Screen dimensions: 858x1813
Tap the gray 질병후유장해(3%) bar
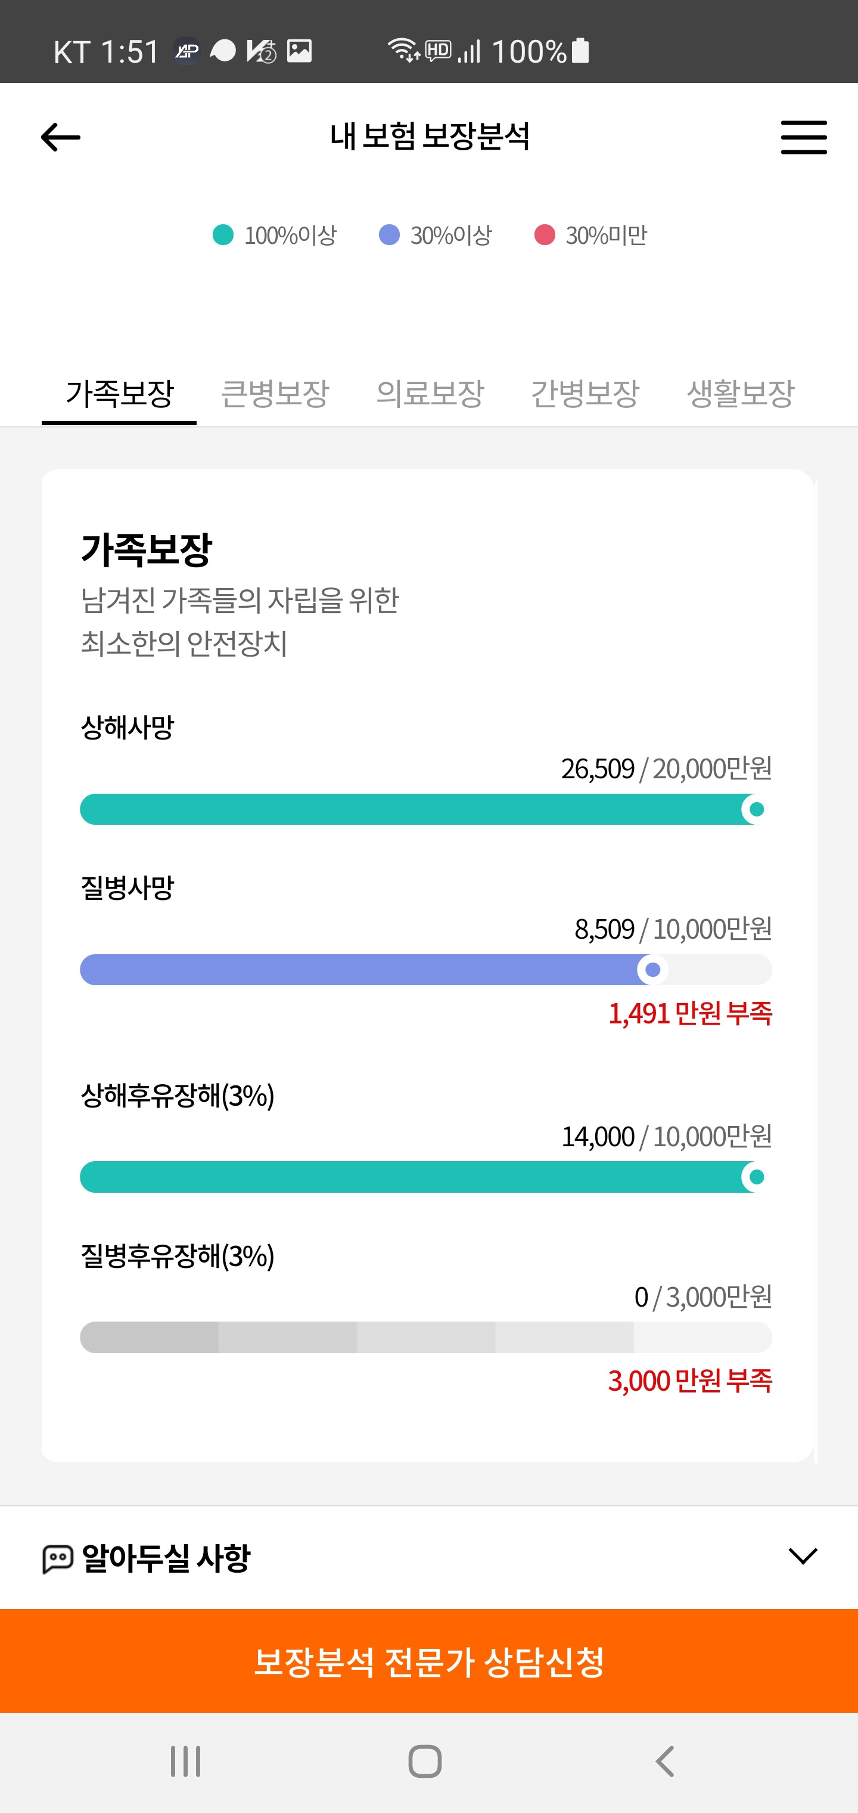pos(426,1337)
